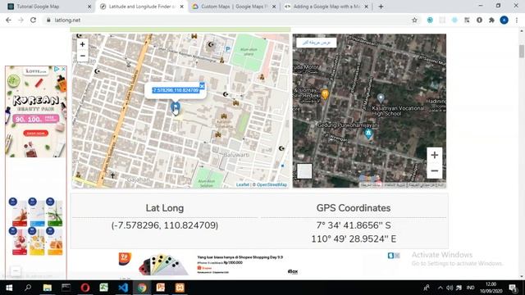Click Shop Now on Korean Beauty ad

tap(36, 133)
